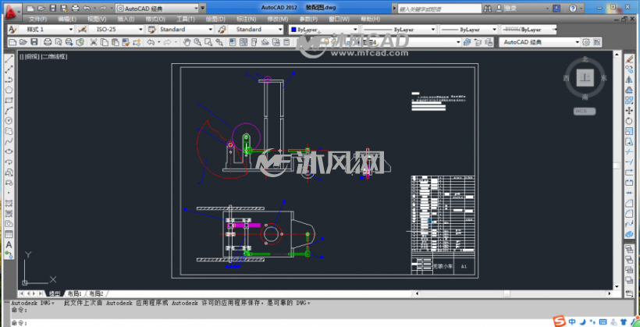Open the 文件(F) menu

pyautogui.click(x=37, y=20)
